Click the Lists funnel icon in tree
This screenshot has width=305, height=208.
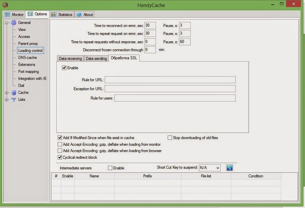[x=14, y=100]
